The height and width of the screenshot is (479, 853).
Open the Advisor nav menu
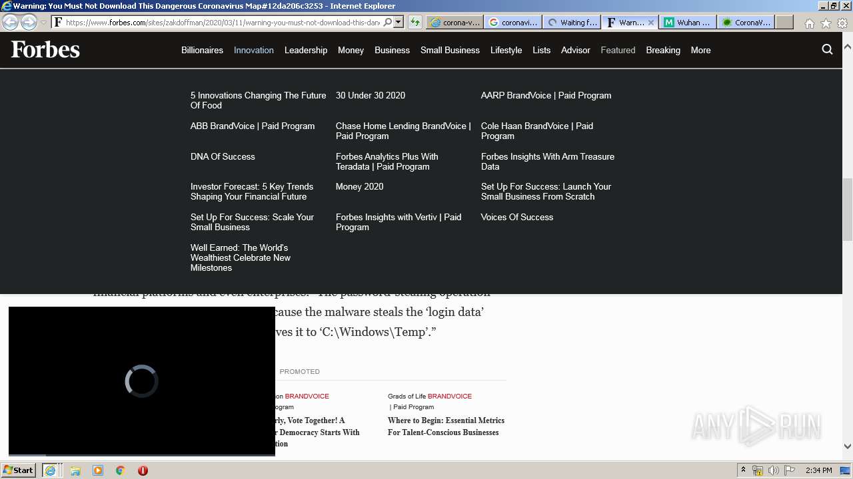576,50
